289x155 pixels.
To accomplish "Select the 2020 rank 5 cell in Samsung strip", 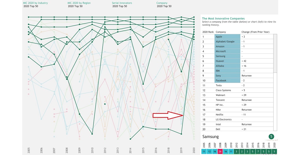I will tap(275, 152).
